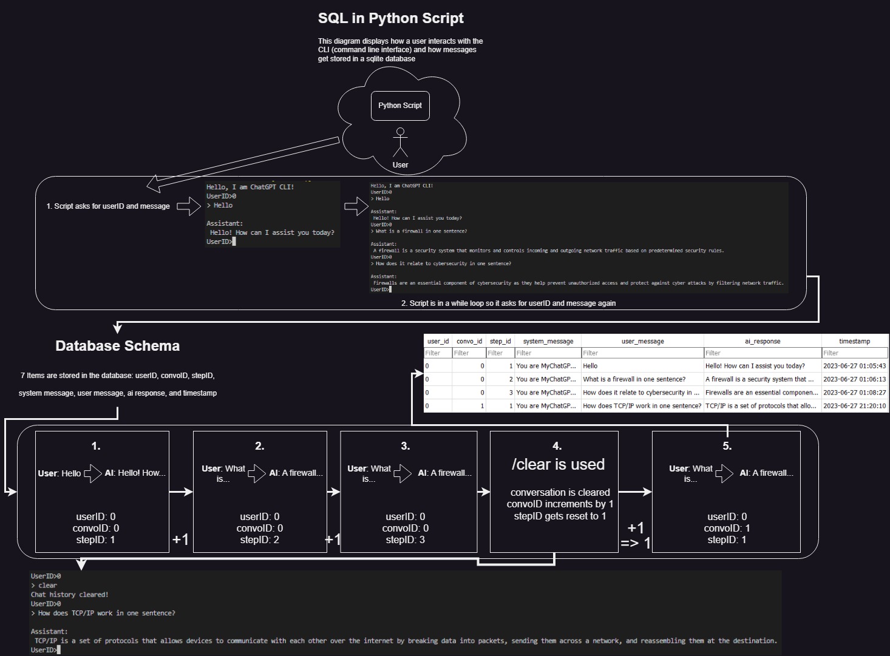Image resolution: width=890 pixels, height=656 pixels.
Task: Click the bottom terminal showing 'Chat history cleared!'
Action: 405,613
